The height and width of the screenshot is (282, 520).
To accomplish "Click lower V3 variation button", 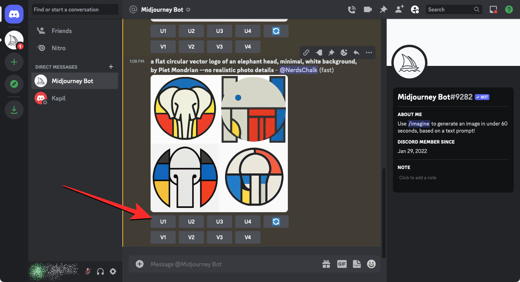I will pos(220,237).
